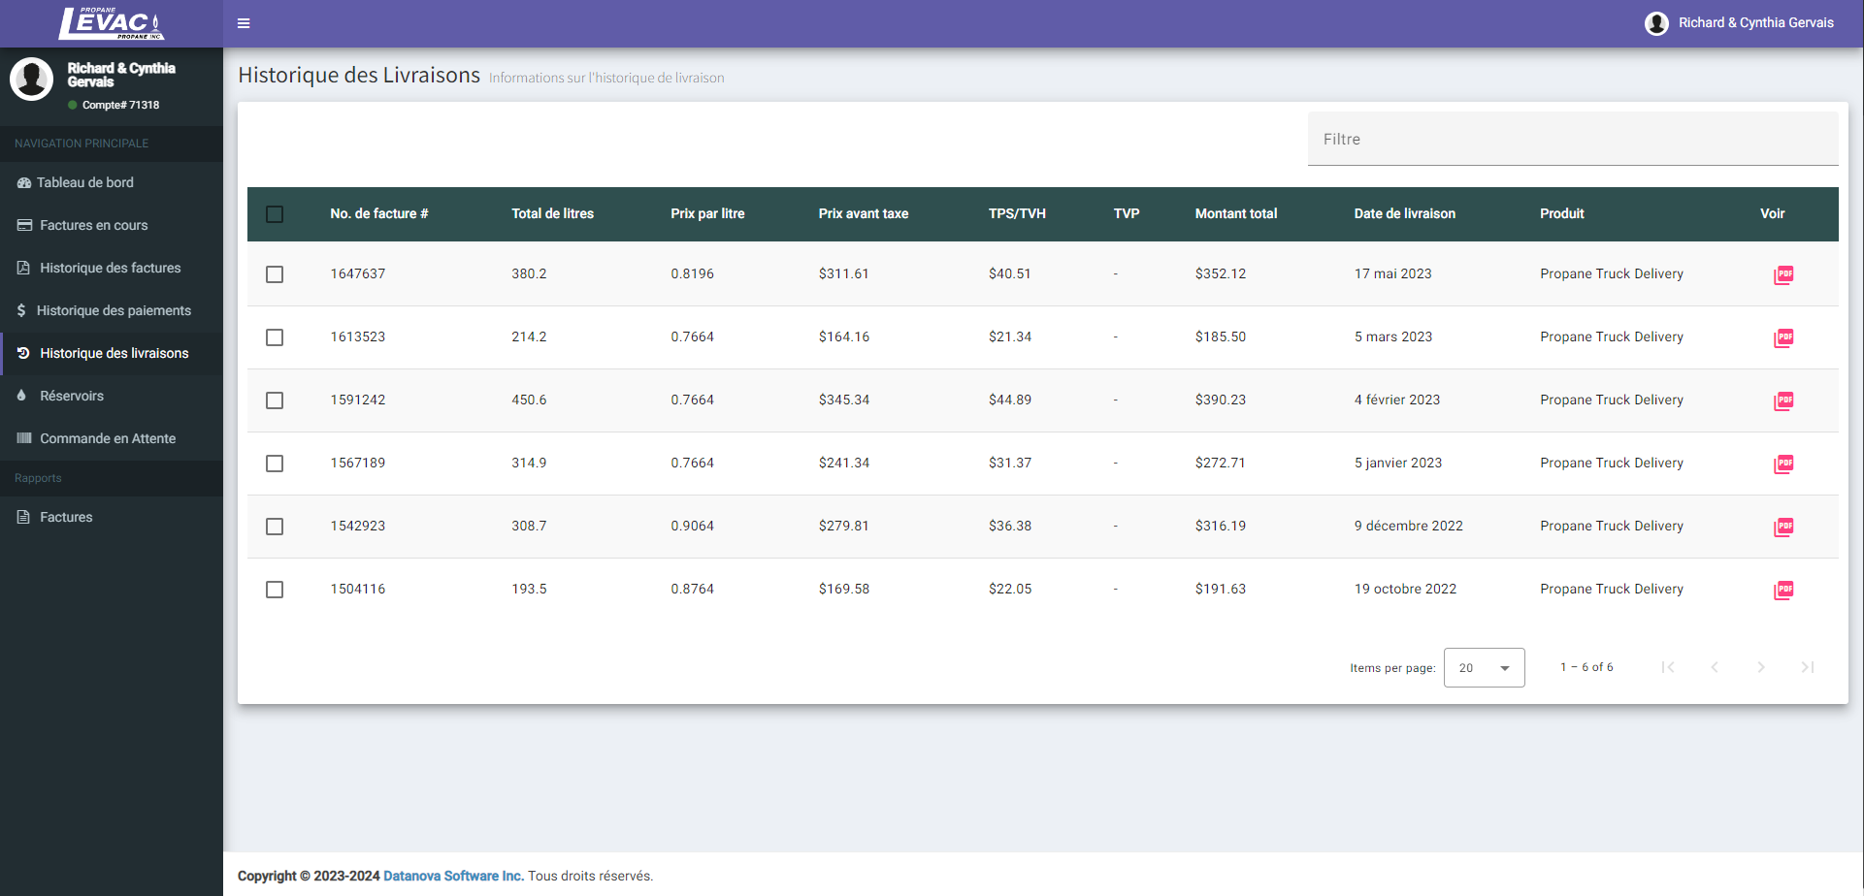View the PDF of invoice 1567189
Viewport: 1864px width, 896px height.
[1783, 464]
